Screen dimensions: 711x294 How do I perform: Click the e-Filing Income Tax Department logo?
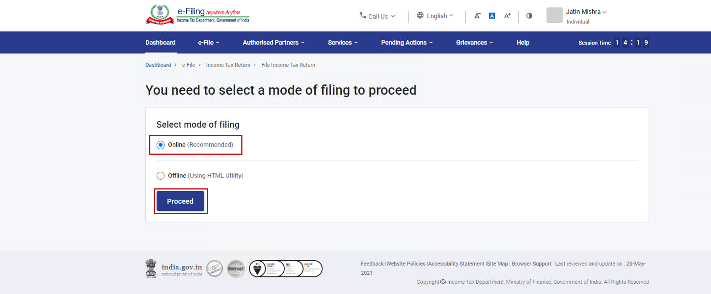tap(197, 15)
